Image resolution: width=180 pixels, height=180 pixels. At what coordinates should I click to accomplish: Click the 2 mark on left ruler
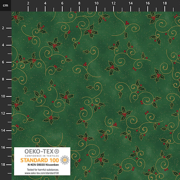(x=3, y=28)
